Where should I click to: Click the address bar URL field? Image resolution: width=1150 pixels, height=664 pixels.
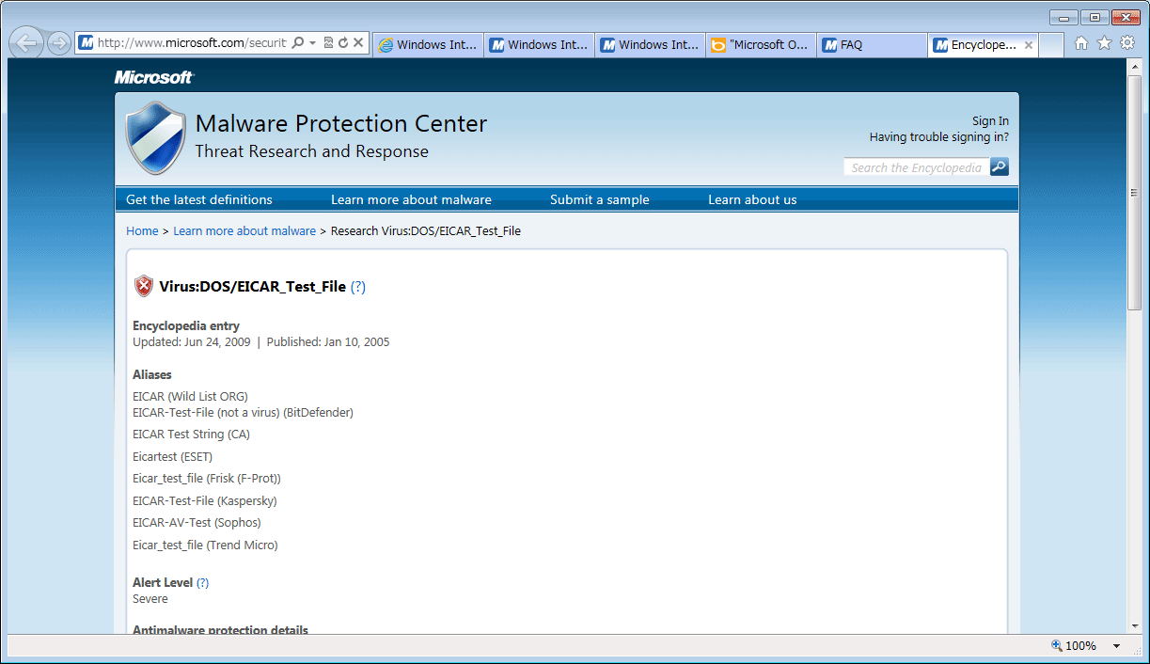[x=192, y=43]
